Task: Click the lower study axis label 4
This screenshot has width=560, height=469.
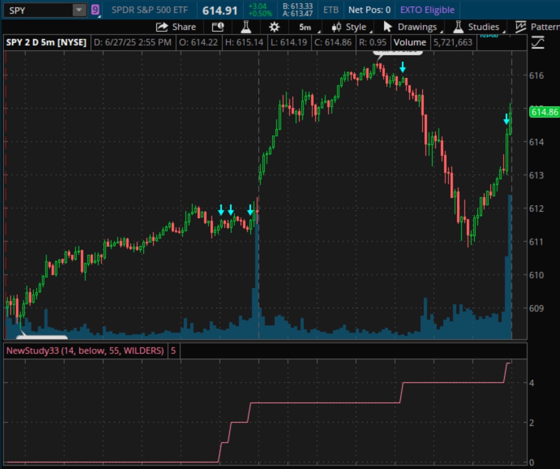Action: [531, 383]
